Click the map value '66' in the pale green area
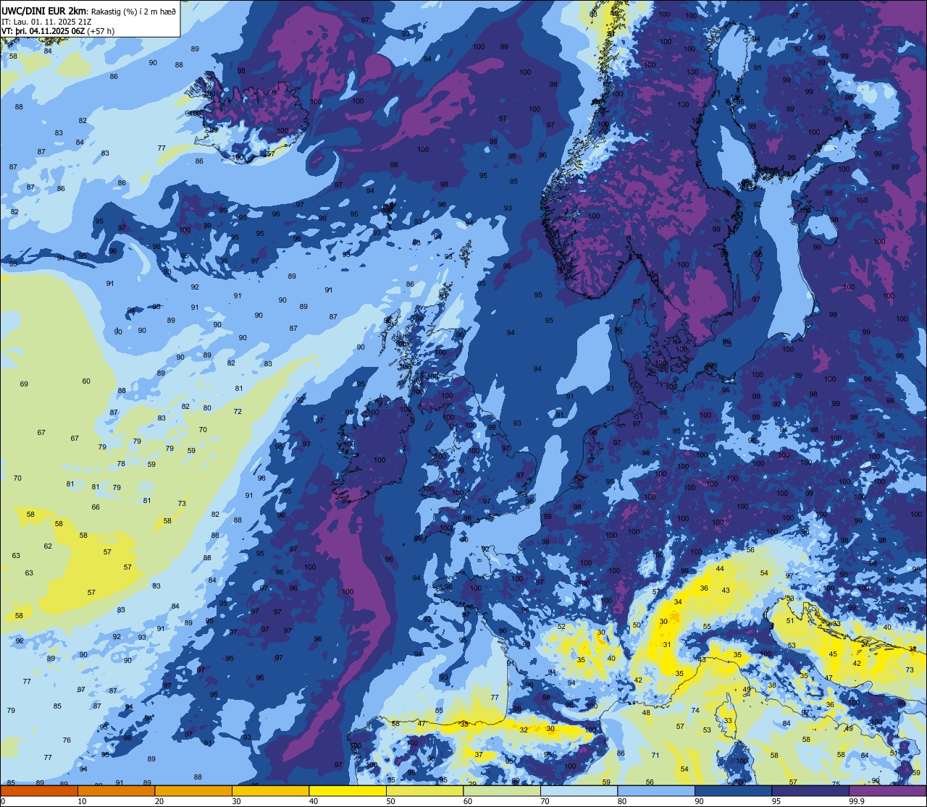Screen dimensions: 927x807 pyautogui.click(x=96, y=507)
